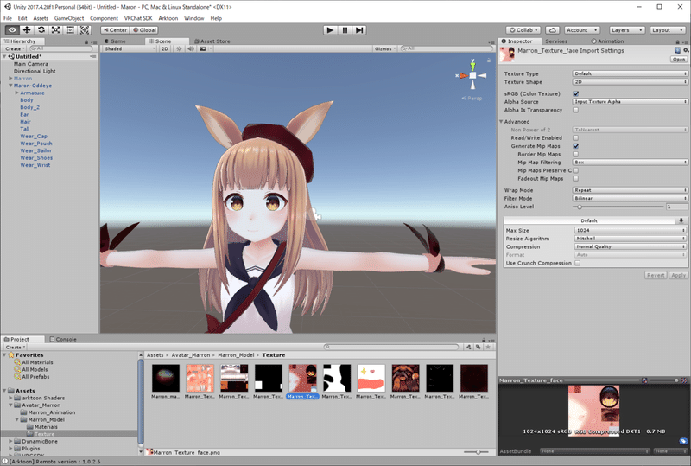The height and width of the screenshot is (466, 691).
Task: Start Play mode
Action: 330,30
